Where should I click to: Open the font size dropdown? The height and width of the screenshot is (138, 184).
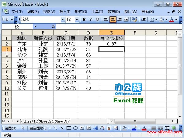pos(77,20)
